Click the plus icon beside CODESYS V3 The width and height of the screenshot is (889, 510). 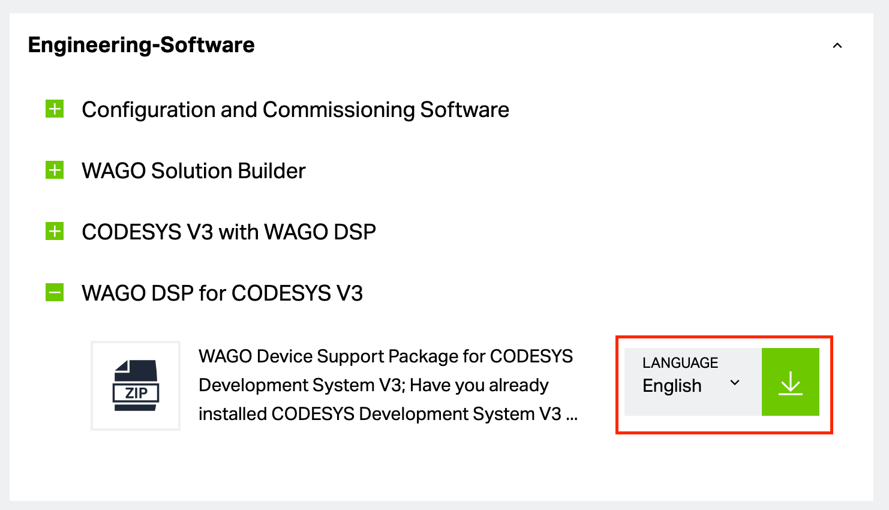coord(55,232)
